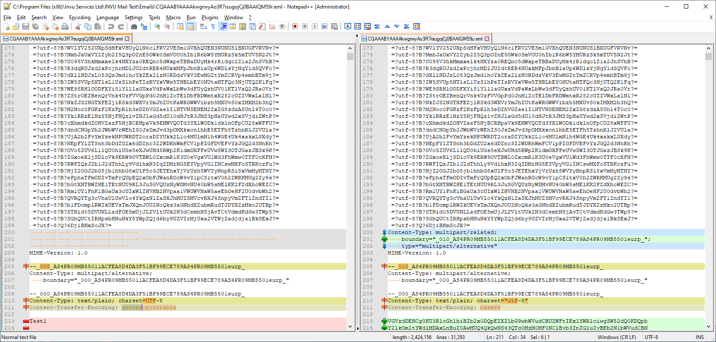Click right pane scrollbar up arrow

pos(709,48)
